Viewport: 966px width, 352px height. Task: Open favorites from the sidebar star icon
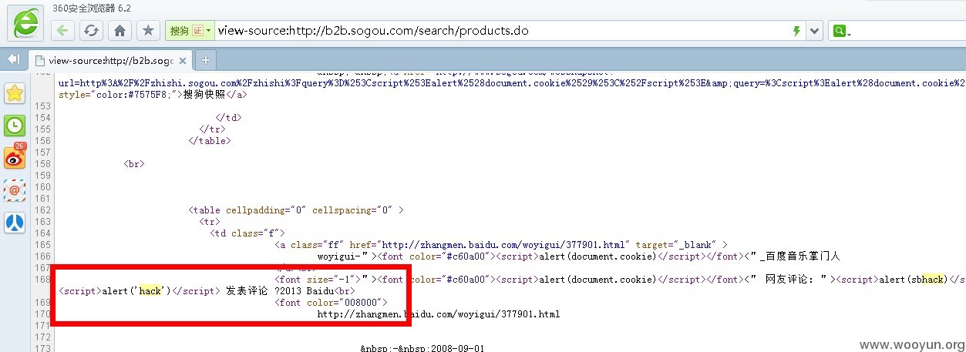pyautogui.click(x=15, y=92)
